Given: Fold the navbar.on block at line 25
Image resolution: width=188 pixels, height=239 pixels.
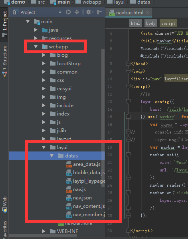Looking at the screenshot, I should coord(128,192).
